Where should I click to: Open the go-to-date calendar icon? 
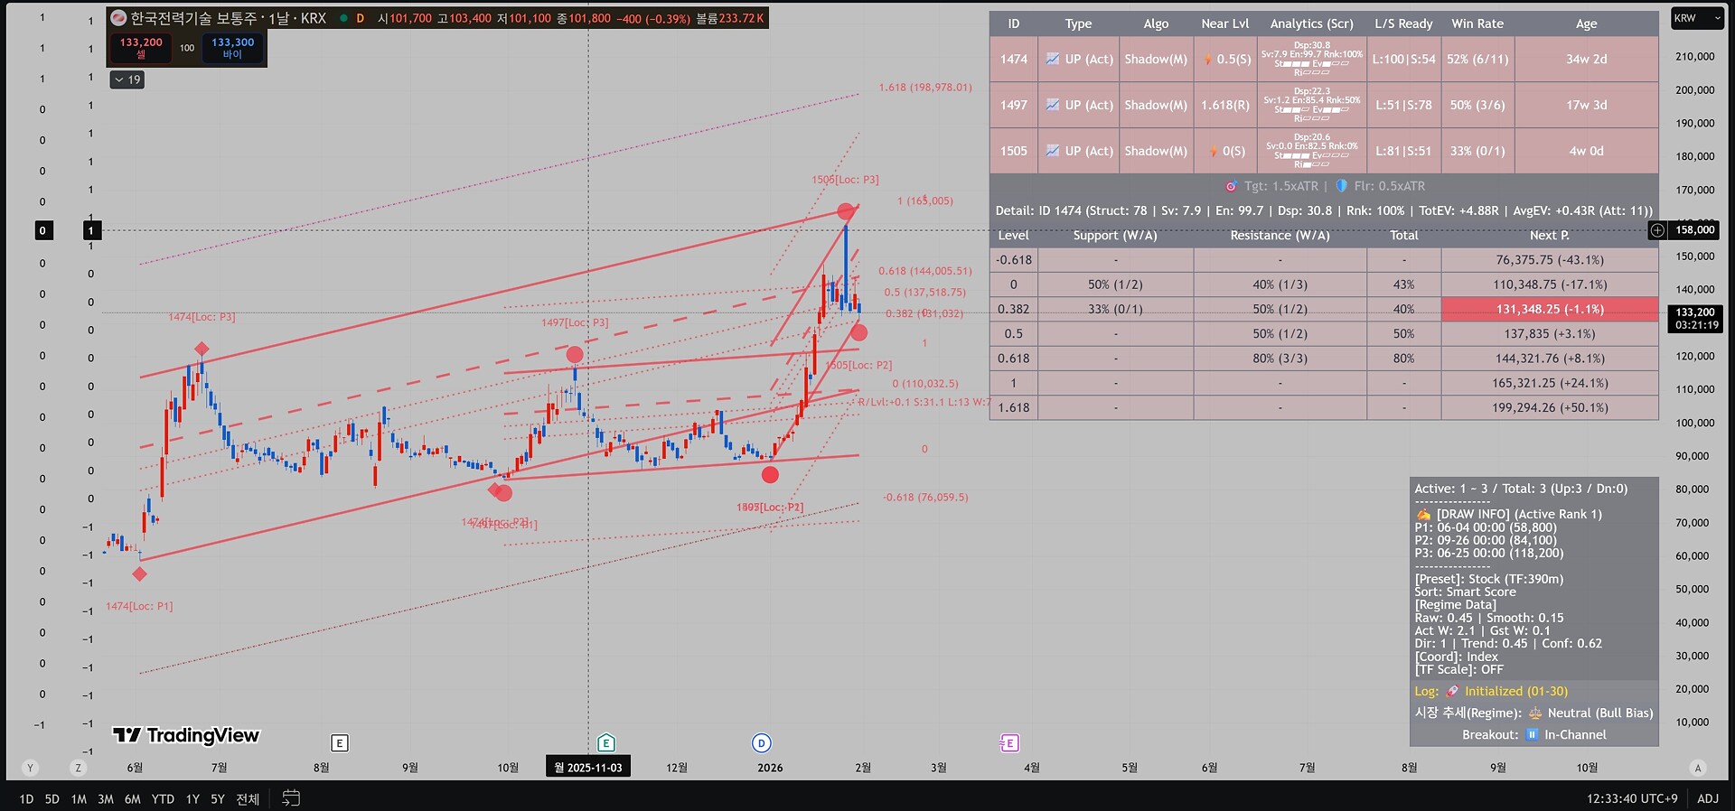[x=291, y=798]
